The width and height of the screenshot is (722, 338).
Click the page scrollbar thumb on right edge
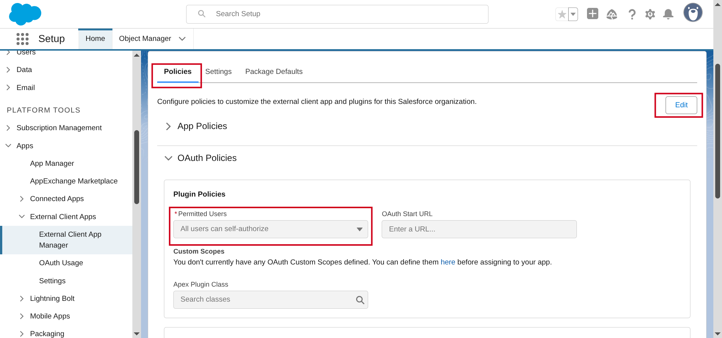(717, 131)
